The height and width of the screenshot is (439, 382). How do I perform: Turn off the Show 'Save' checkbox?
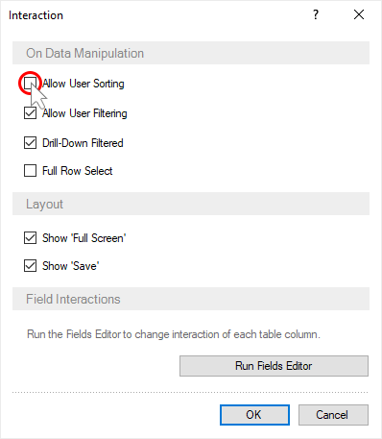[30, 266]
